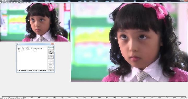Disable the sharpen filter checkbox
This screenshot has width=188, height=99.
click(x=18, y=51)
